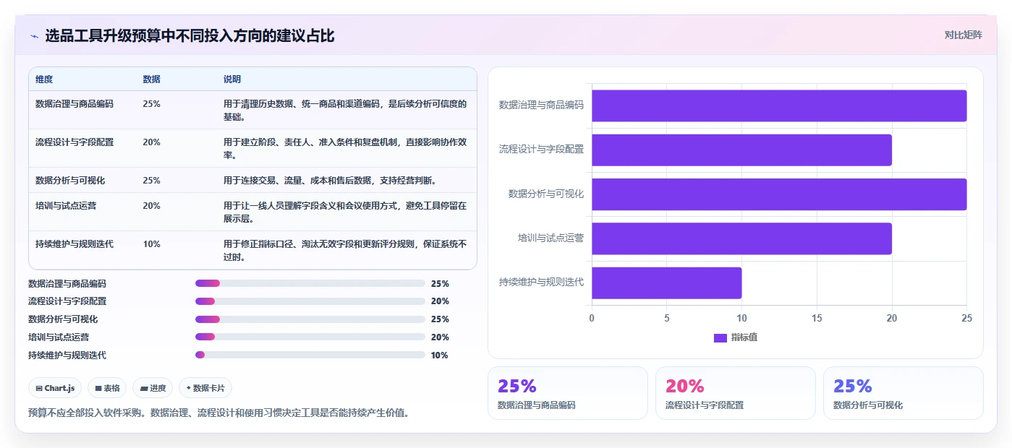Click the 25% table value in the 数据分析与可视化 row

(152, 180)
